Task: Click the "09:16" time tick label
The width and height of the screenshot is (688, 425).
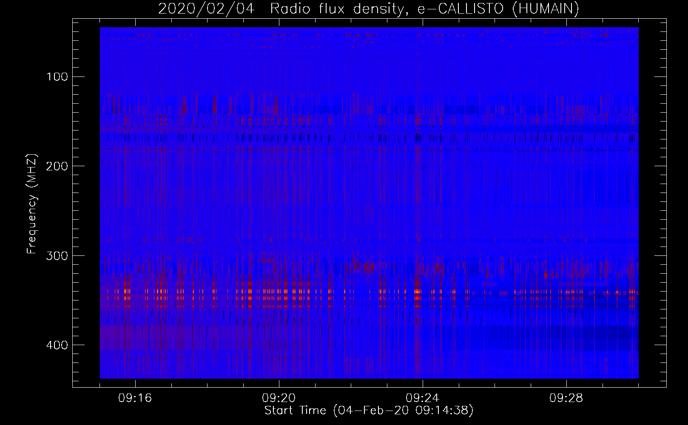Action: (x=135, y=398)
